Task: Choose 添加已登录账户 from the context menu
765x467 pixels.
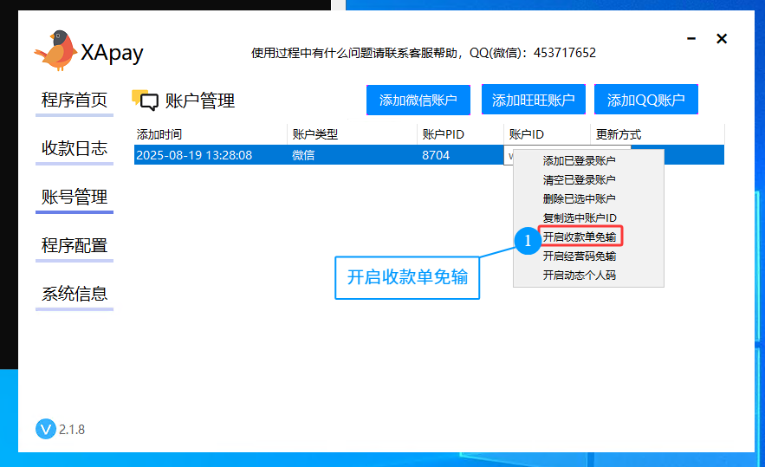Action: [579, 161]
